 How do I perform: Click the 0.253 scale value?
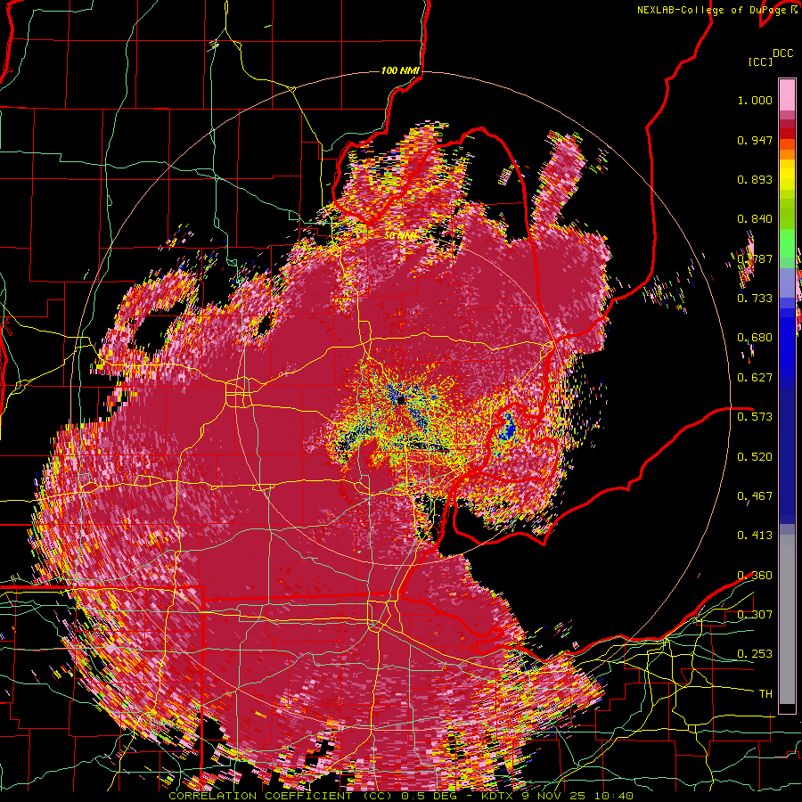tap(755, 654)
